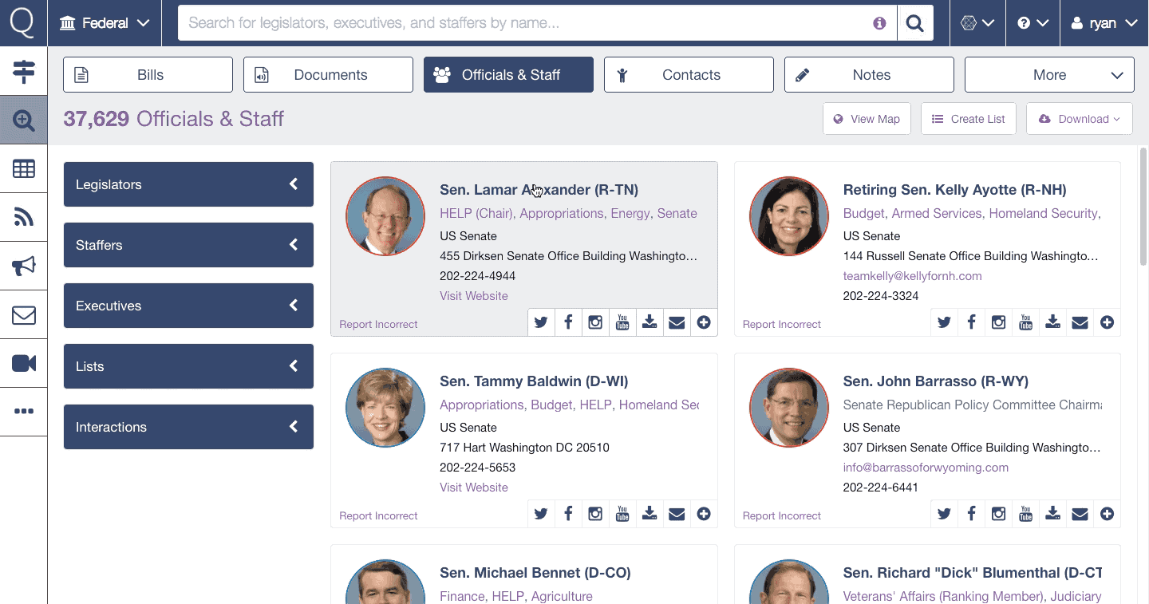The width and height of the screenshot is (1149, 604).
Task: Open the megaphone outbox sidebar icon
Action: (x=24, y=266)
